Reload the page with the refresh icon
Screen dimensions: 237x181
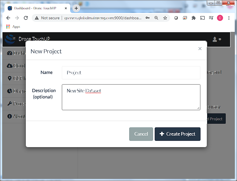[26, 18]
